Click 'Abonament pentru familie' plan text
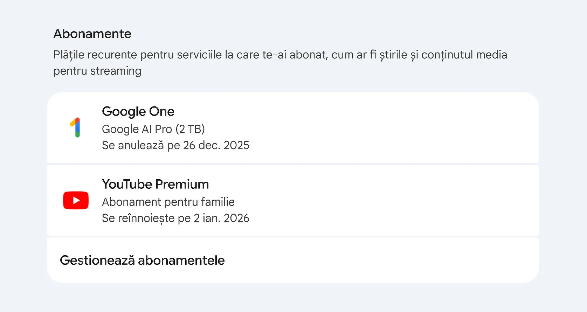Image resolution: width=587 pixels, height=312 pixels. 168,202
